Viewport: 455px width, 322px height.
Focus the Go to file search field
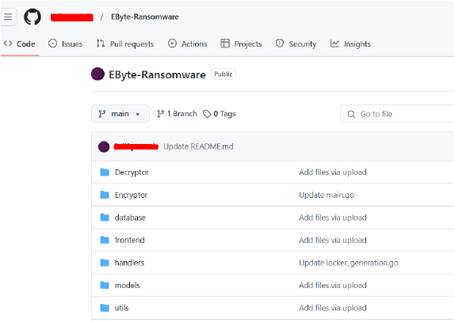(397, 114)
